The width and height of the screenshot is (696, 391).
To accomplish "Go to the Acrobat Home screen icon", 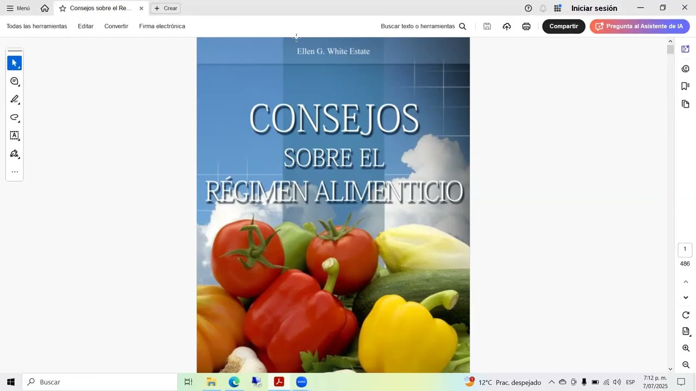I will pyautogui.click(x=45, y=8).
